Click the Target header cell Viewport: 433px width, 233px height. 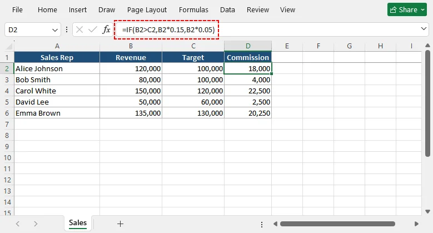193,57
